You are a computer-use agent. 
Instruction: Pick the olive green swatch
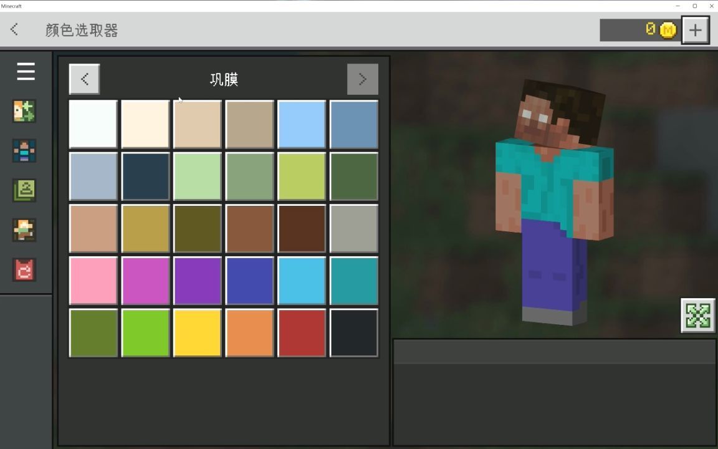pyautogui.click(x=93, y=333)
